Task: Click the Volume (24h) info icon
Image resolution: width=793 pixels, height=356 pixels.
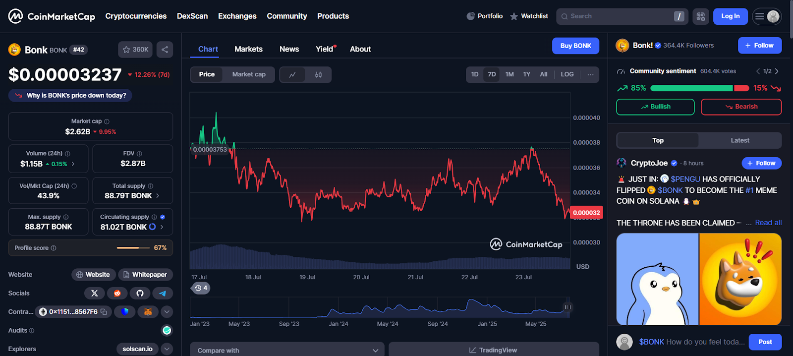Action: (67, 154)
